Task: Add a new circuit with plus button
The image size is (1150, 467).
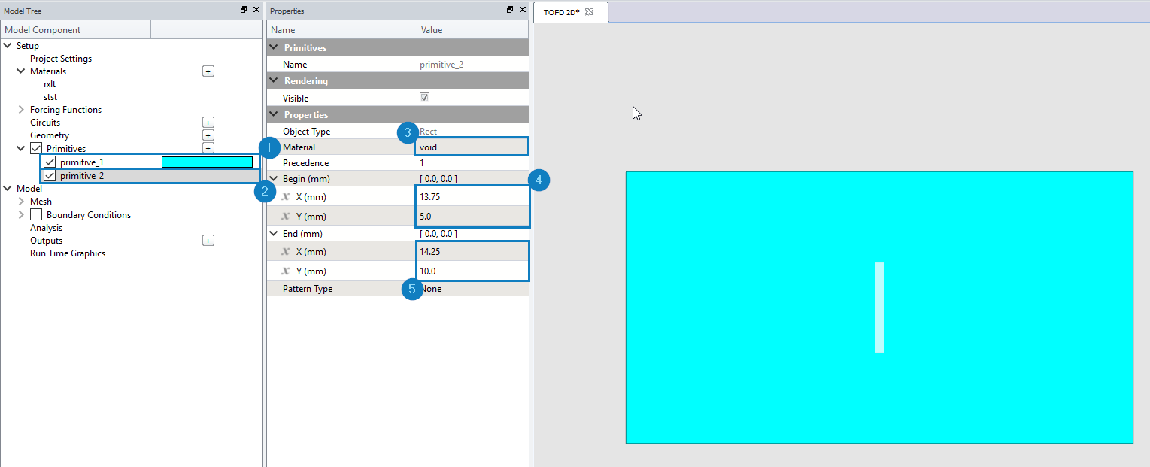Action: (208, 123)
